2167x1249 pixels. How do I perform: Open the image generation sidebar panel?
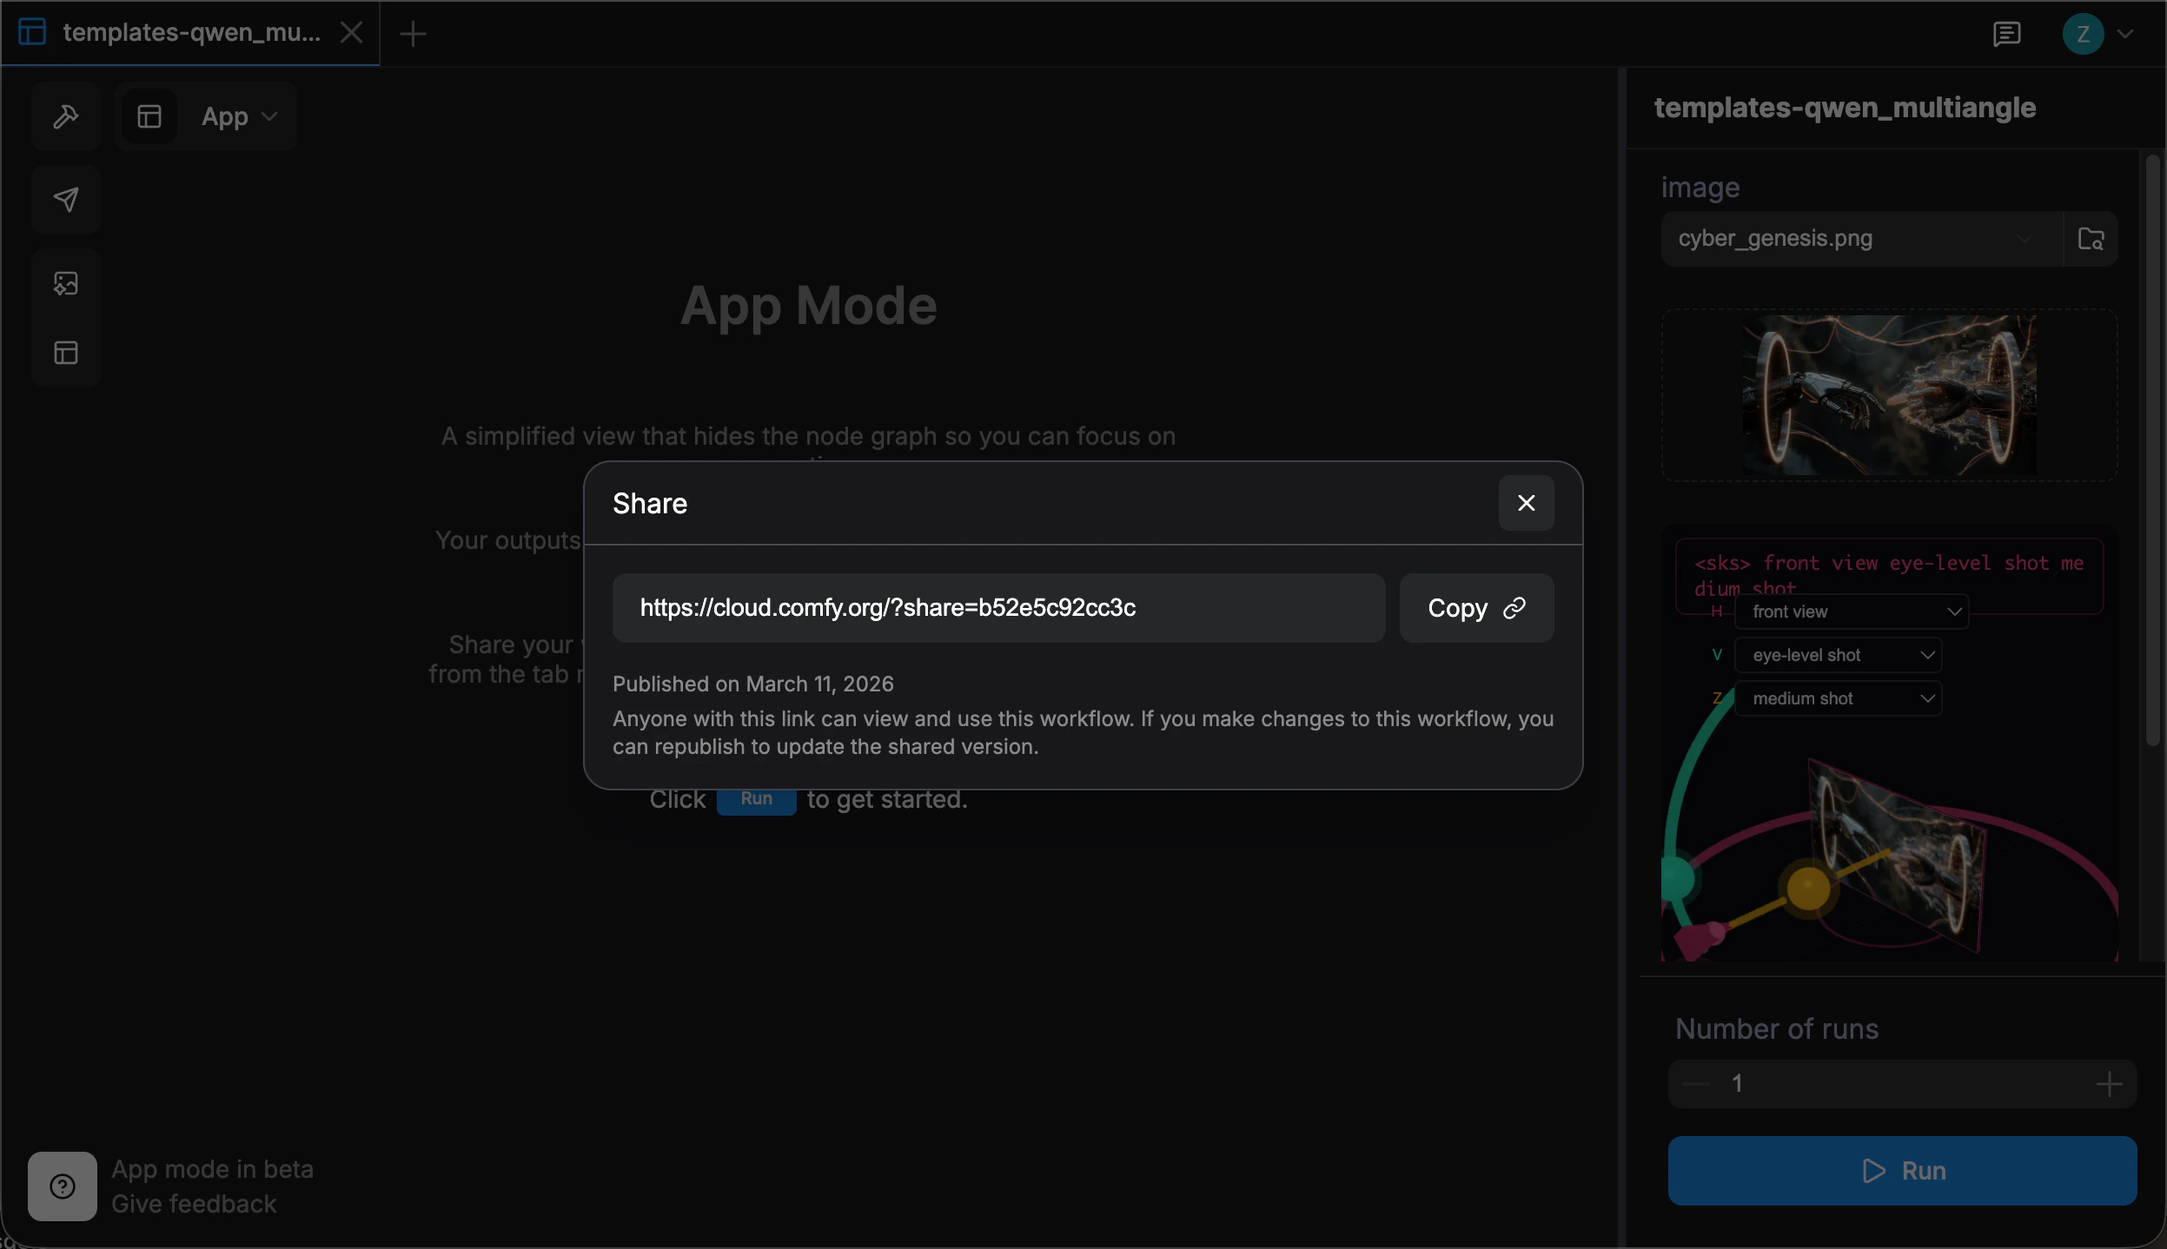tap(66, 281)
